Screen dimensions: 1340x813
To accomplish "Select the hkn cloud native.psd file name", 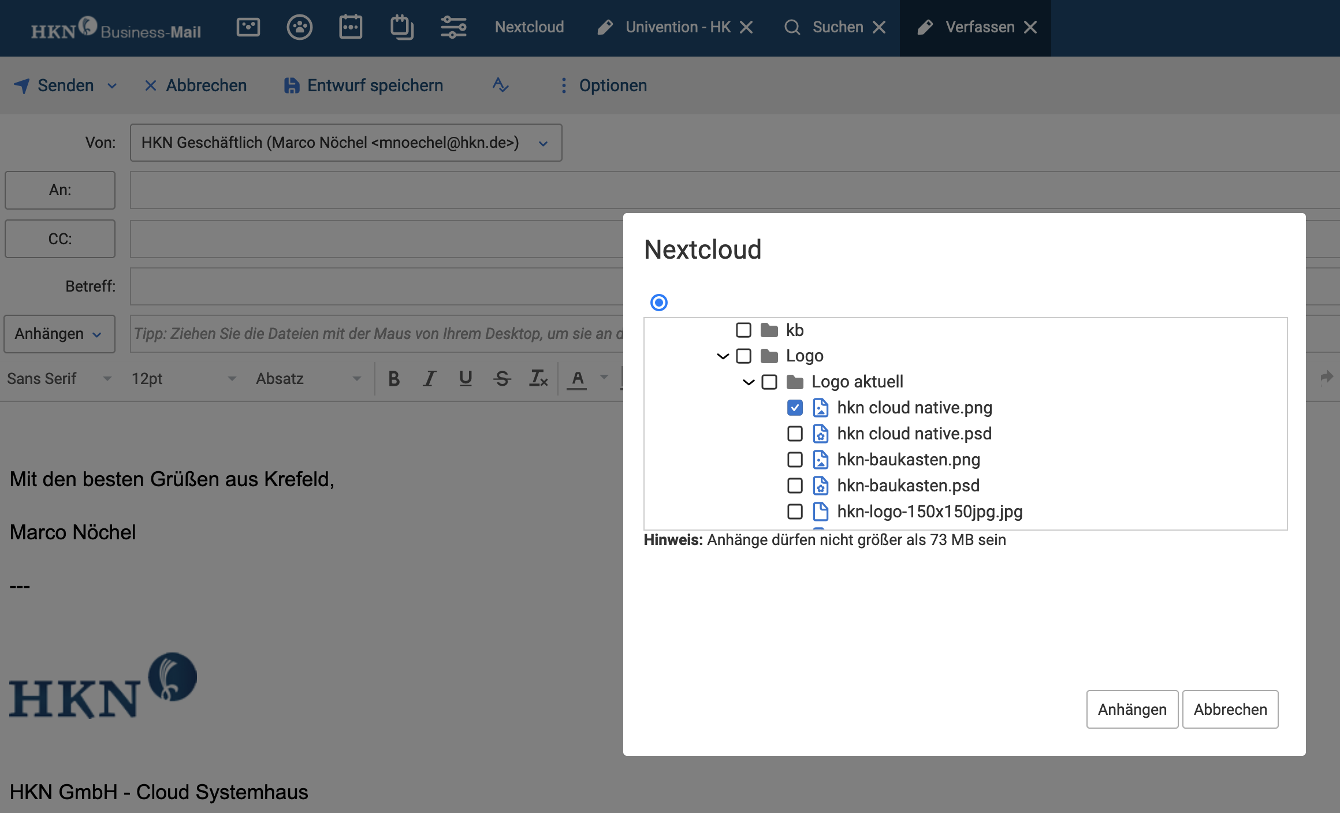I will (x=914, y=434).
